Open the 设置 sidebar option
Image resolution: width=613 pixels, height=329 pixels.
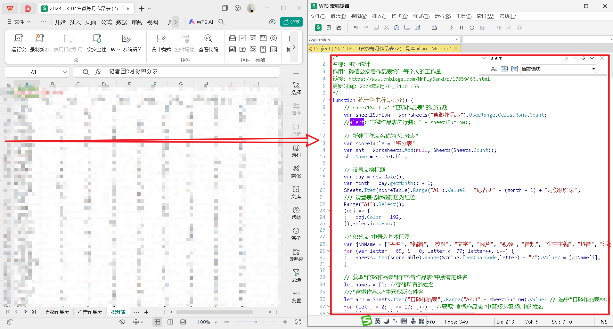point(296,296)
